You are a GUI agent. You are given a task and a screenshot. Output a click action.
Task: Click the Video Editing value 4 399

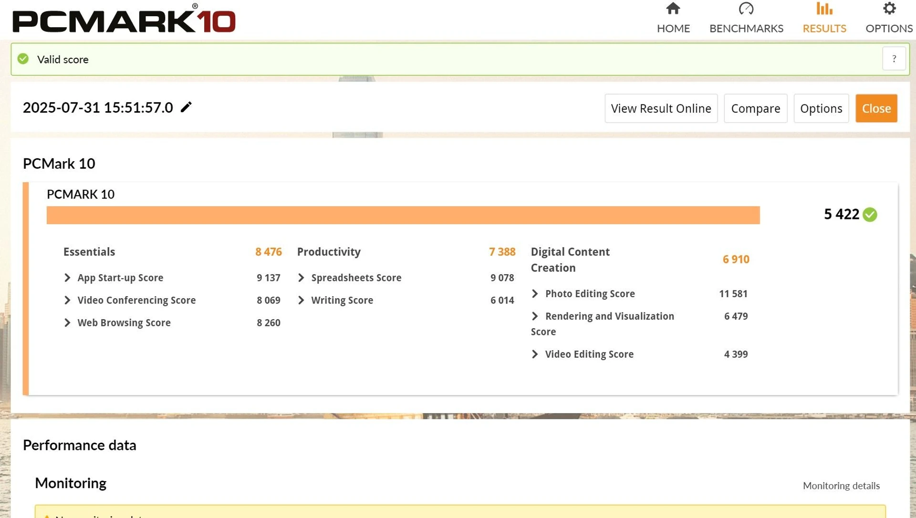click(x=736, y=354)
